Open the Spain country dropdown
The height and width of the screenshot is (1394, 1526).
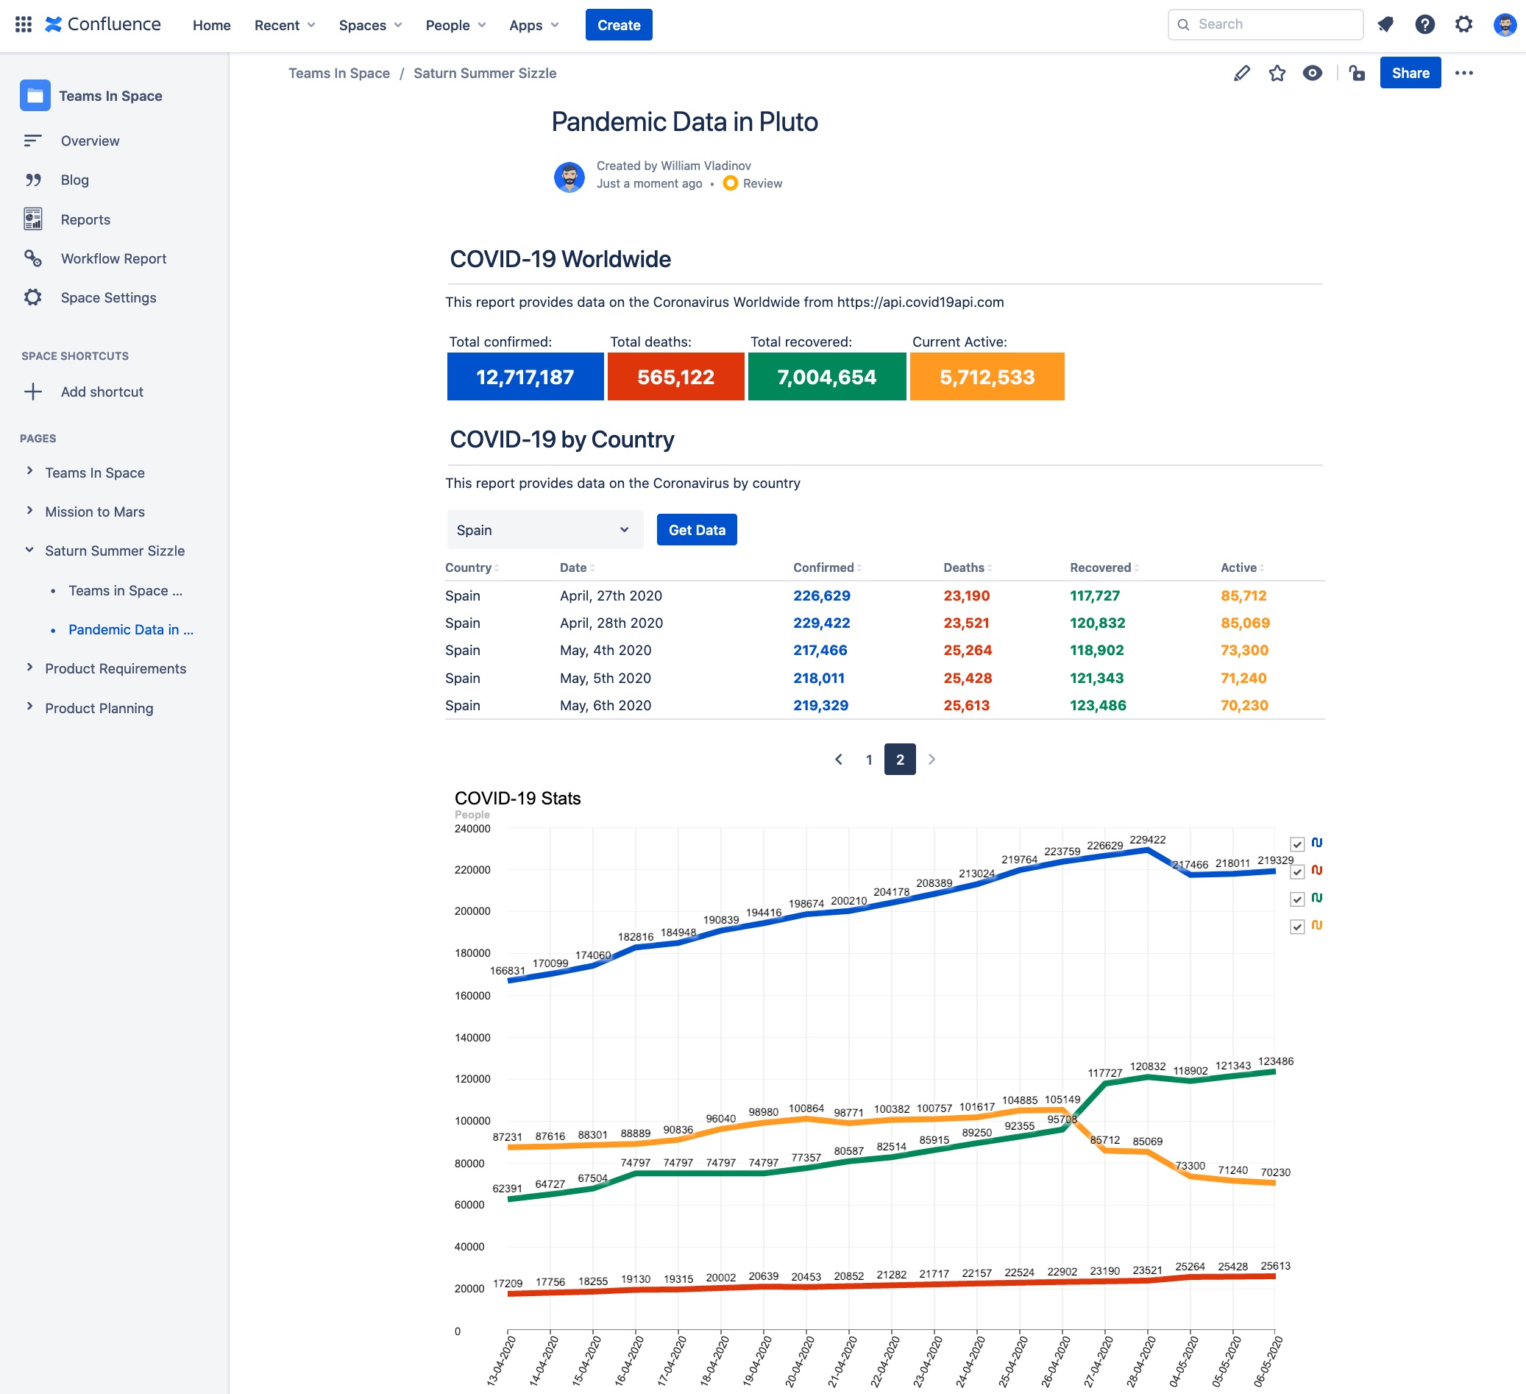click(544, 530)
